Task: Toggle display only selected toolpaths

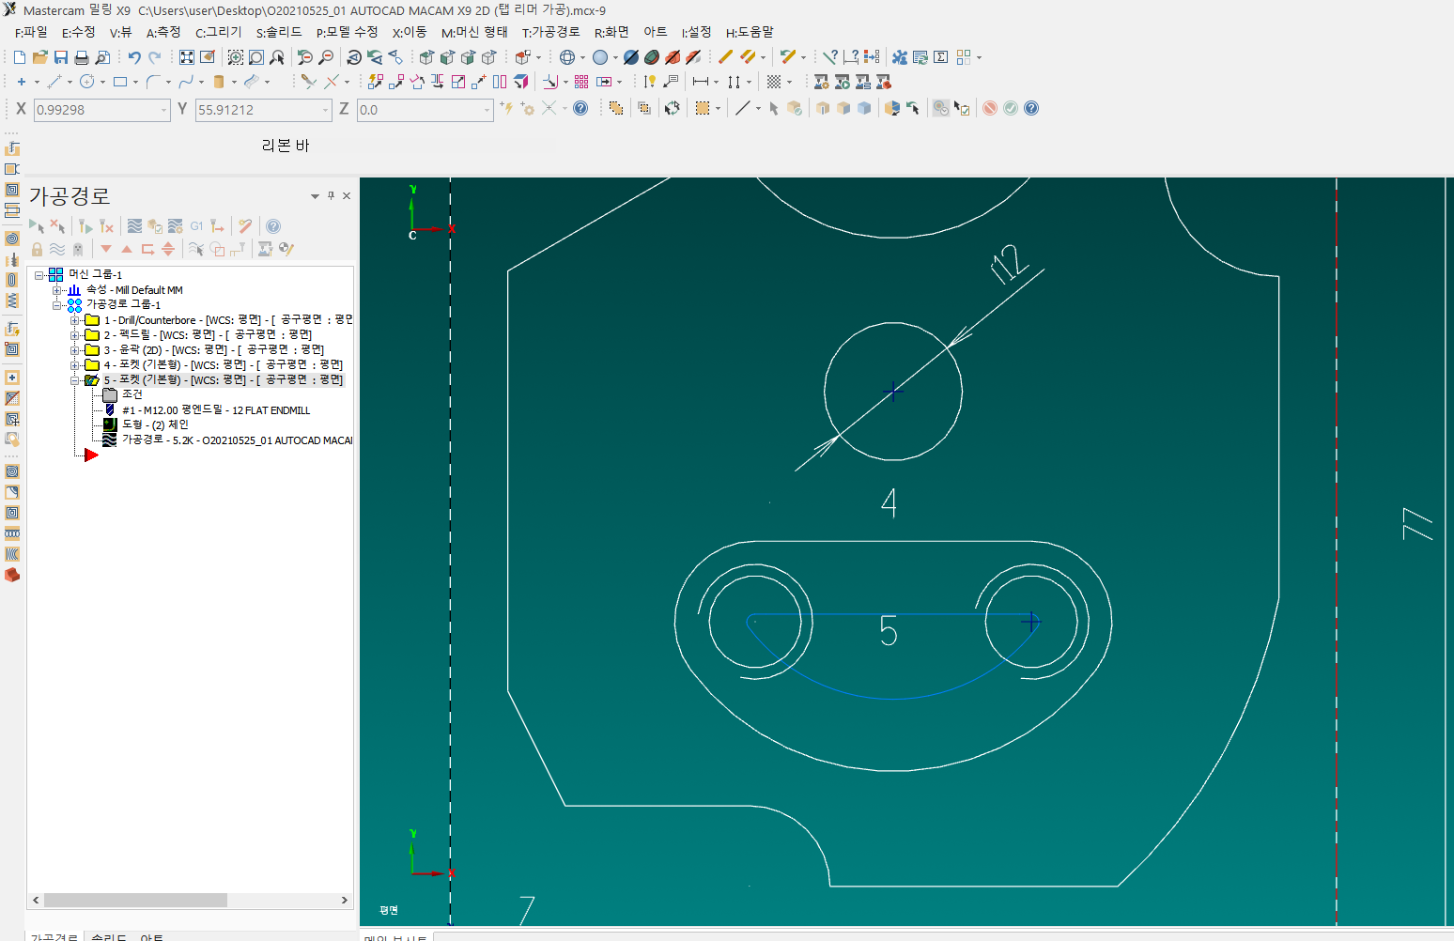Action: (196, 249)
